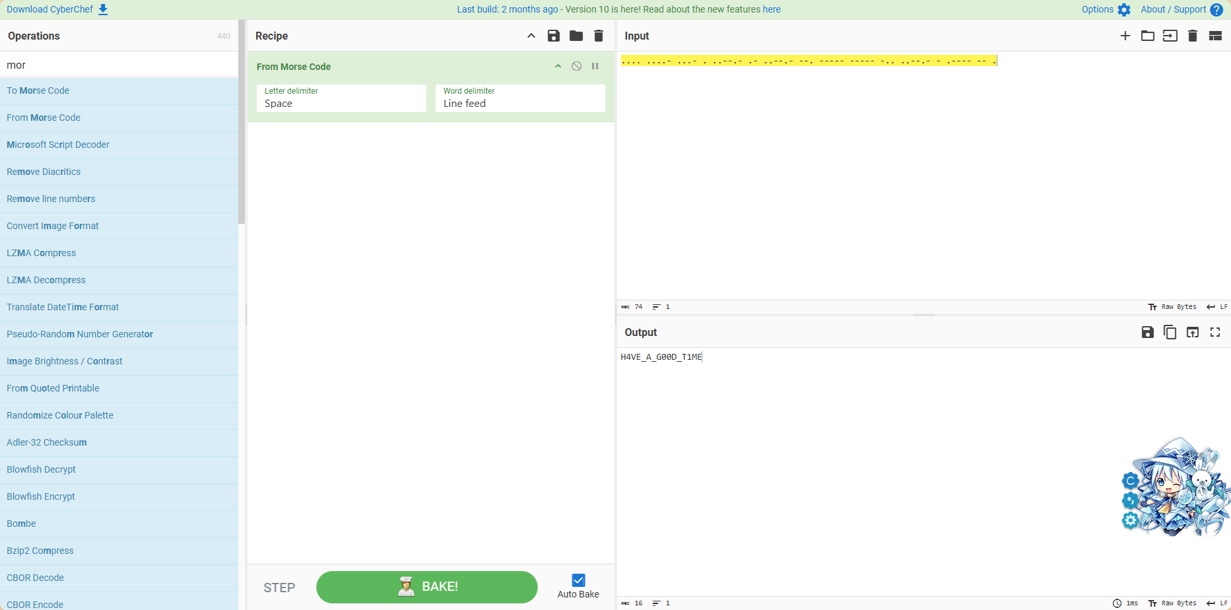
Task: Open folder as input
Action: pos(1147,36)
